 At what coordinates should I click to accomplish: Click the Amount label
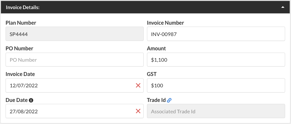point(156,49)
